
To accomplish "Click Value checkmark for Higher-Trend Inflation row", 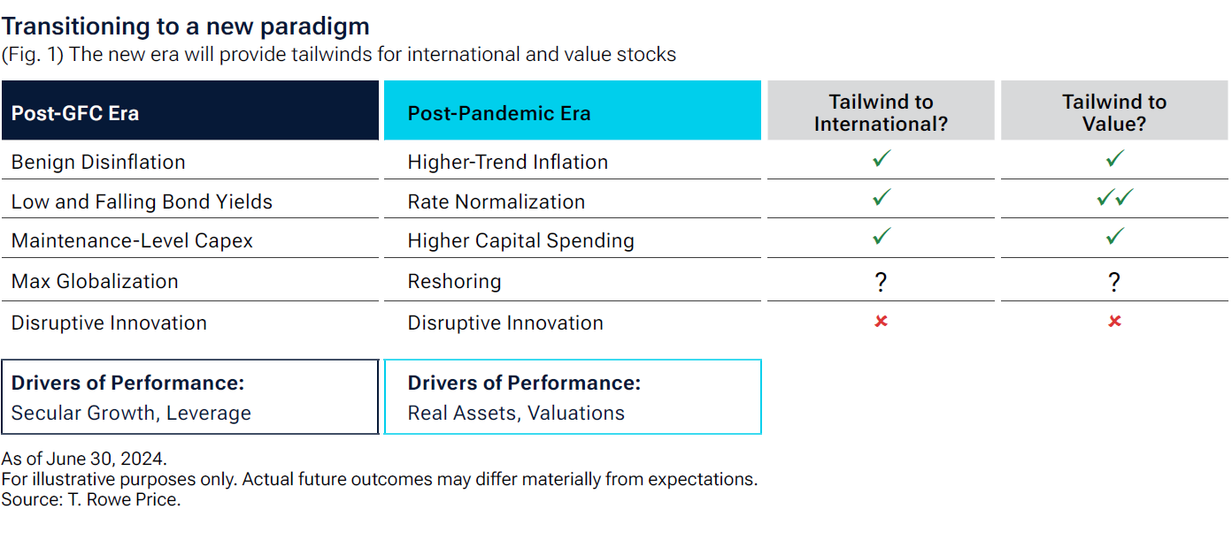I will pyautogui.click(x=1114, y=159).
